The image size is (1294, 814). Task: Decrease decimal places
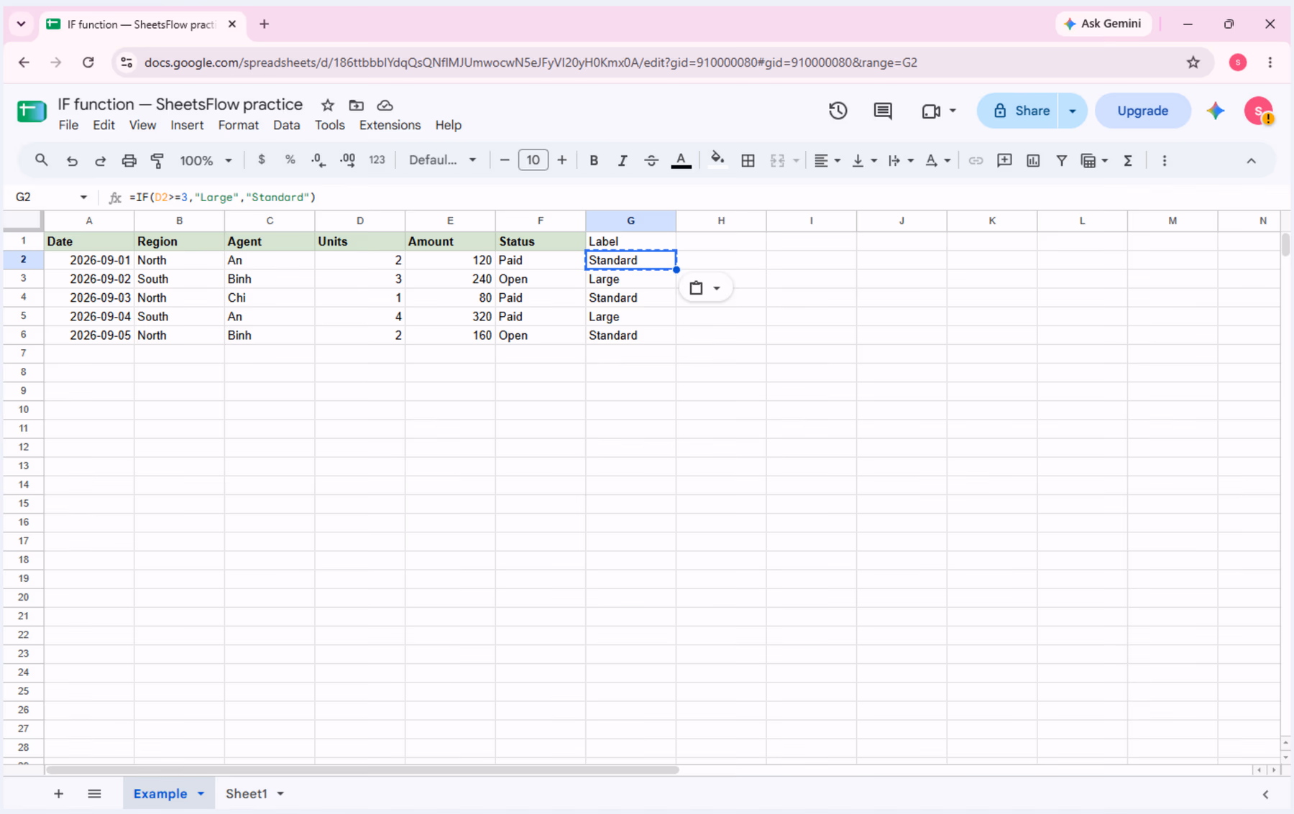click(318, 160)
